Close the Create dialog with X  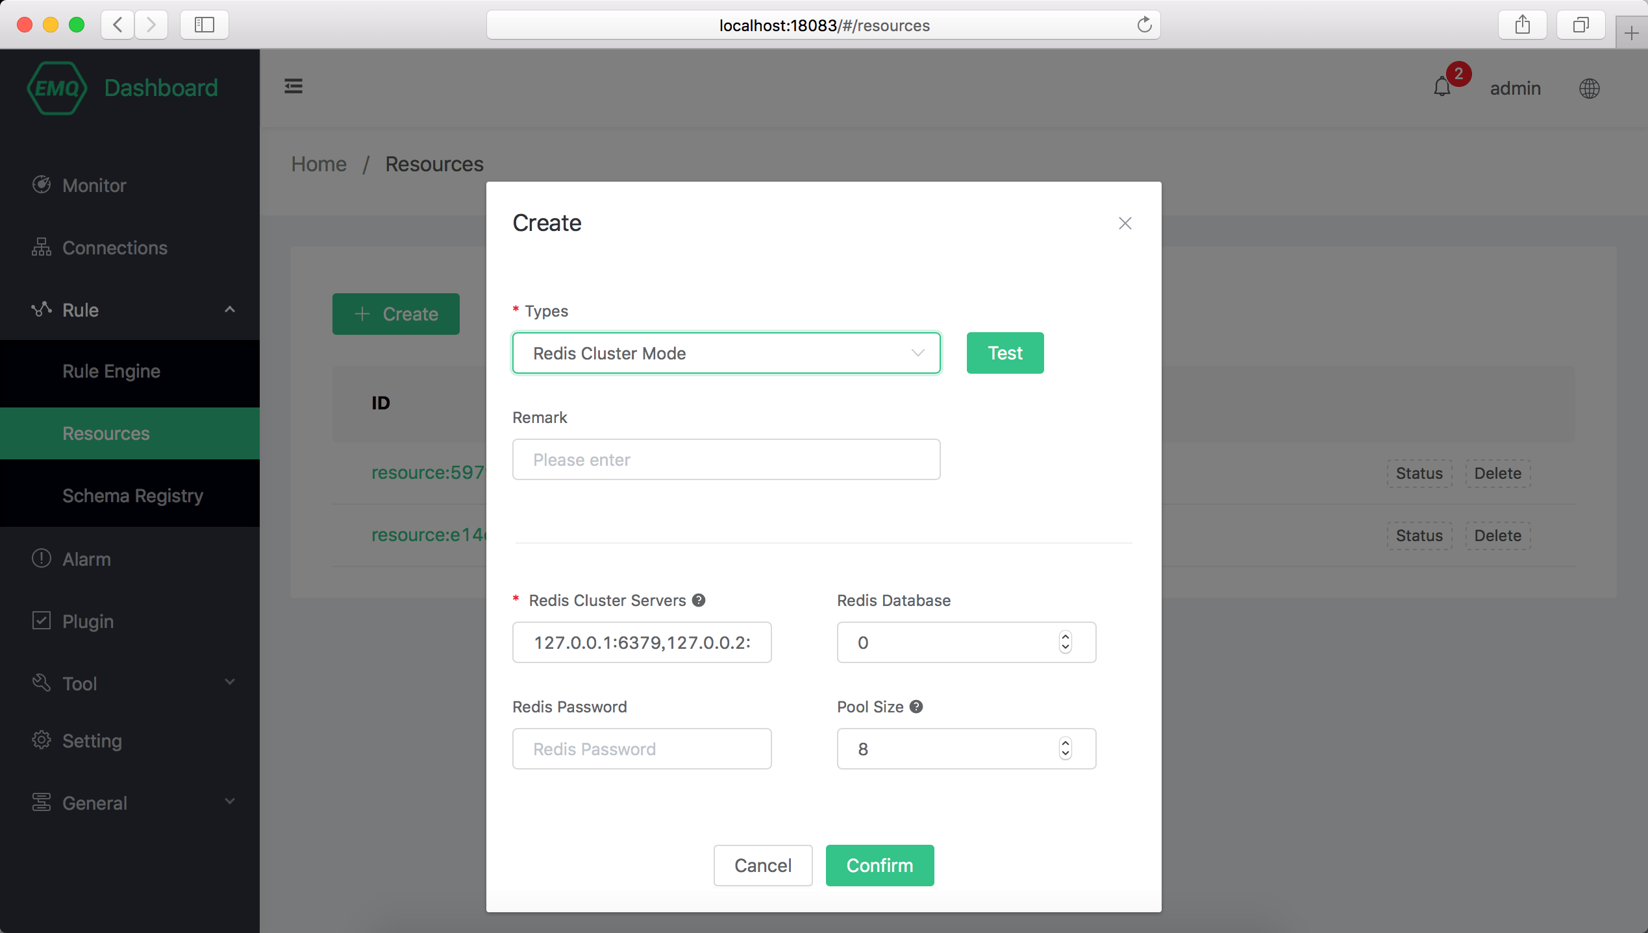pyautogui.click(x=1125, y=223)
